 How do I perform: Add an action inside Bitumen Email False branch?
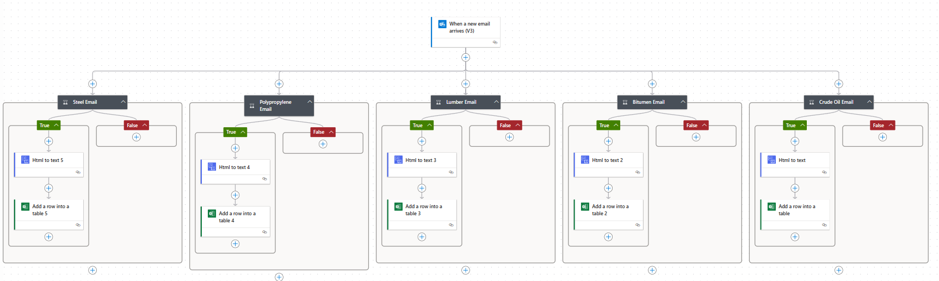(696, 137)
